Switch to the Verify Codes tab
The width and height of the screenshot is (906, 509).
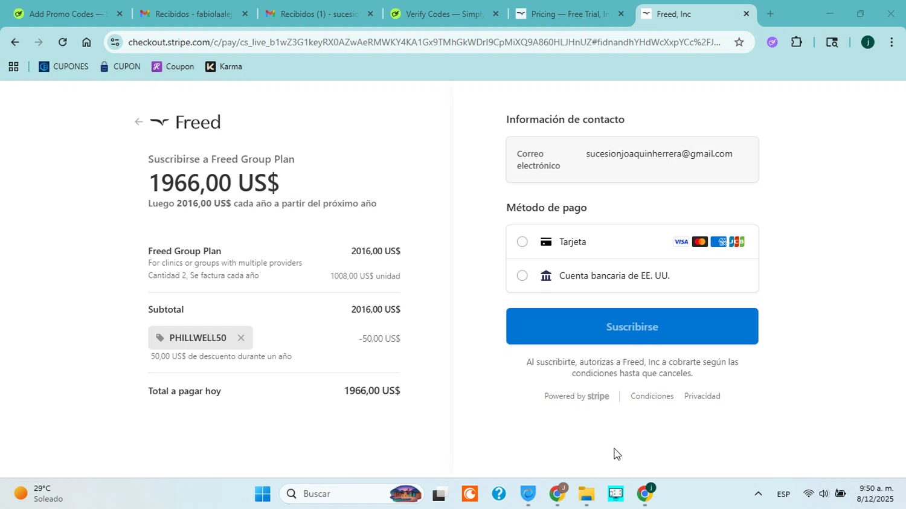(x=444, y=14)
